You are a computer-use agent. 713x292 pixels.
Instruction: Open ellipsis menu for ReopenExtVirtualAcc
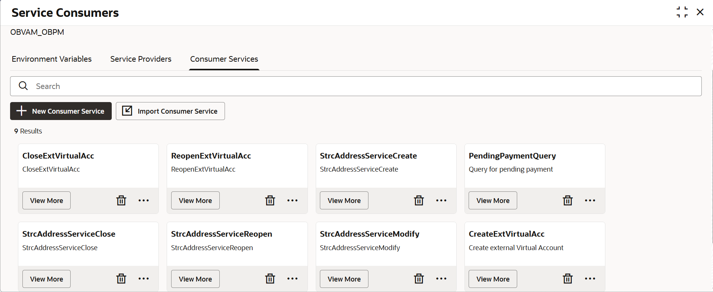pos(292,200)
